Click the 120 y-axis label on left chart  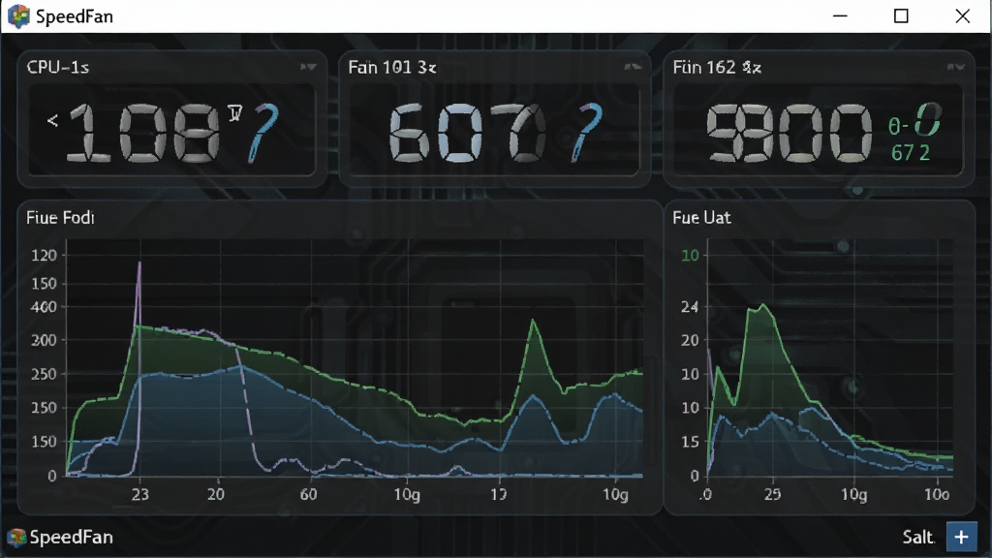pyautogui.click(x=45, y=255)
